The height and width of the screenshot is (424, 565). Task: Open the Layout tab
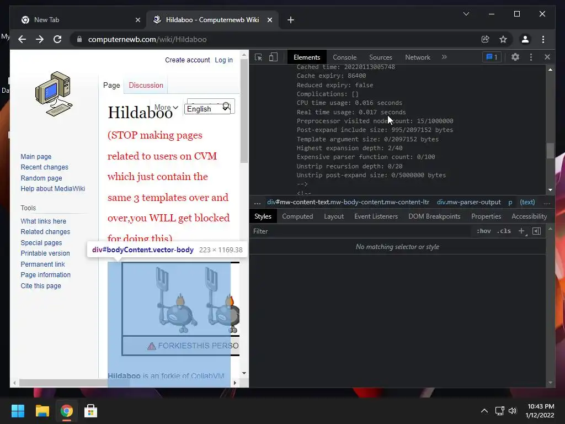tap(334, 216)
